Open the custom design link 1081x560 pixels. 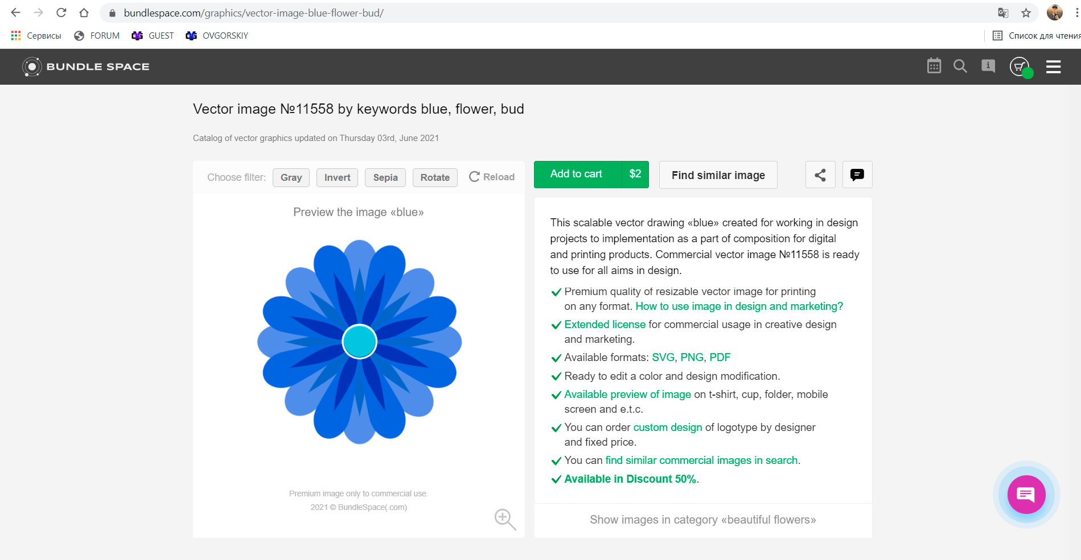pyautogui.click(x=668, y=428)
